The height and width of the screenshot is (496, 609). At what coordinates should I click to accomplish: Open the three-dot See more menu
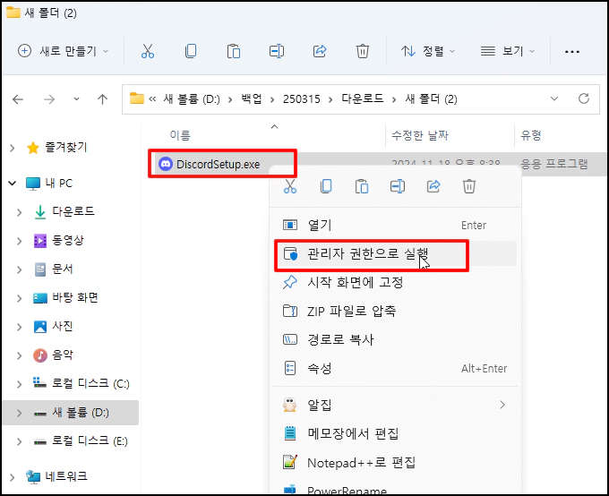(572, 51)
